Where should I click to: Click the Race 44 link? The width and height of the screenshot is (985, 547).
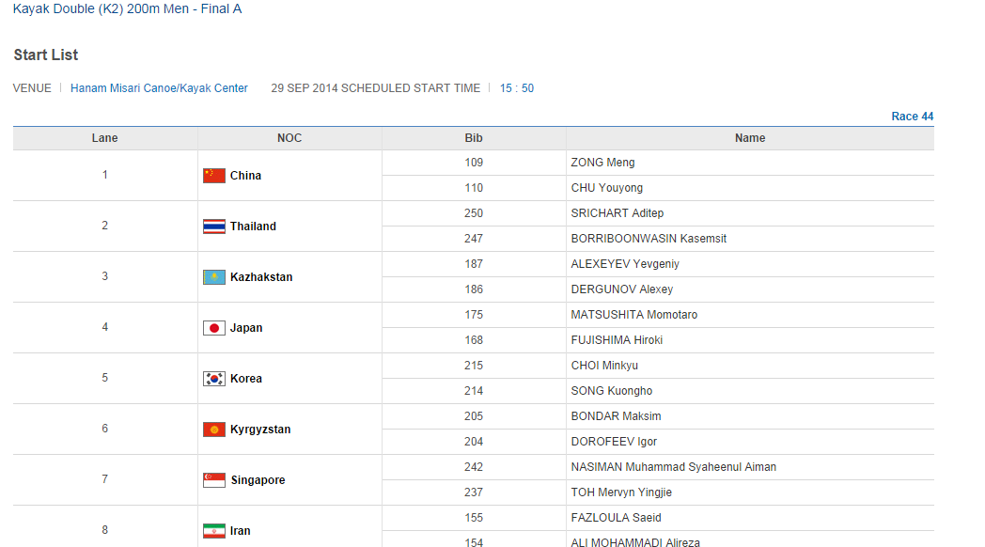tap(912, 117)
